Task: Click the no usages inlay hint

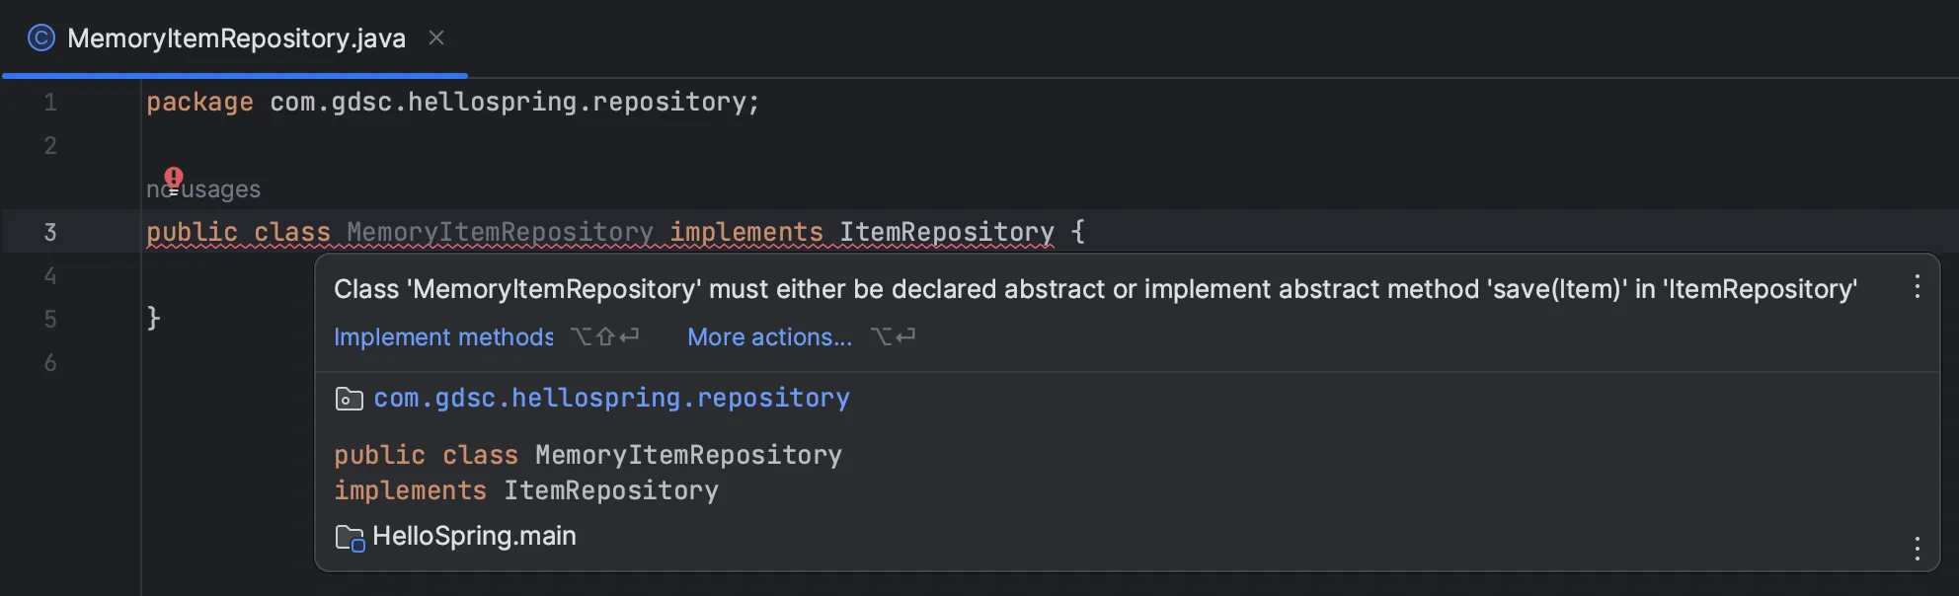Action: (x=203, y=188)
